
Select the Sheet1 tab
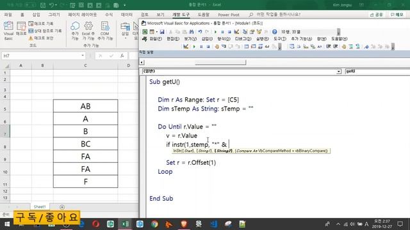coord(40,207)
